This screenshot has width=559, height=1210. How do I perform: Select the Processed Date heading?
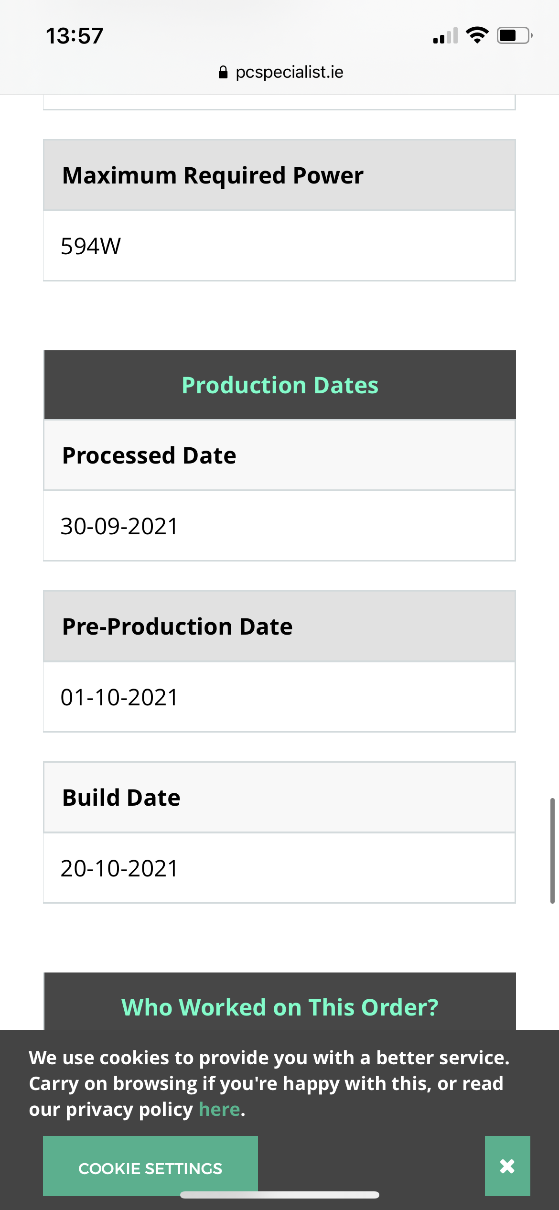(149, 455)
